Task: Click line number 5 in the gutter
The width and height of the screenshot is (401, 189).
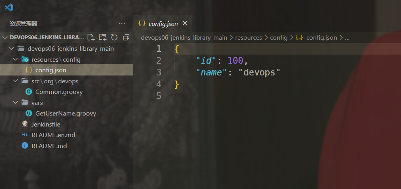Action: point(159,96)
